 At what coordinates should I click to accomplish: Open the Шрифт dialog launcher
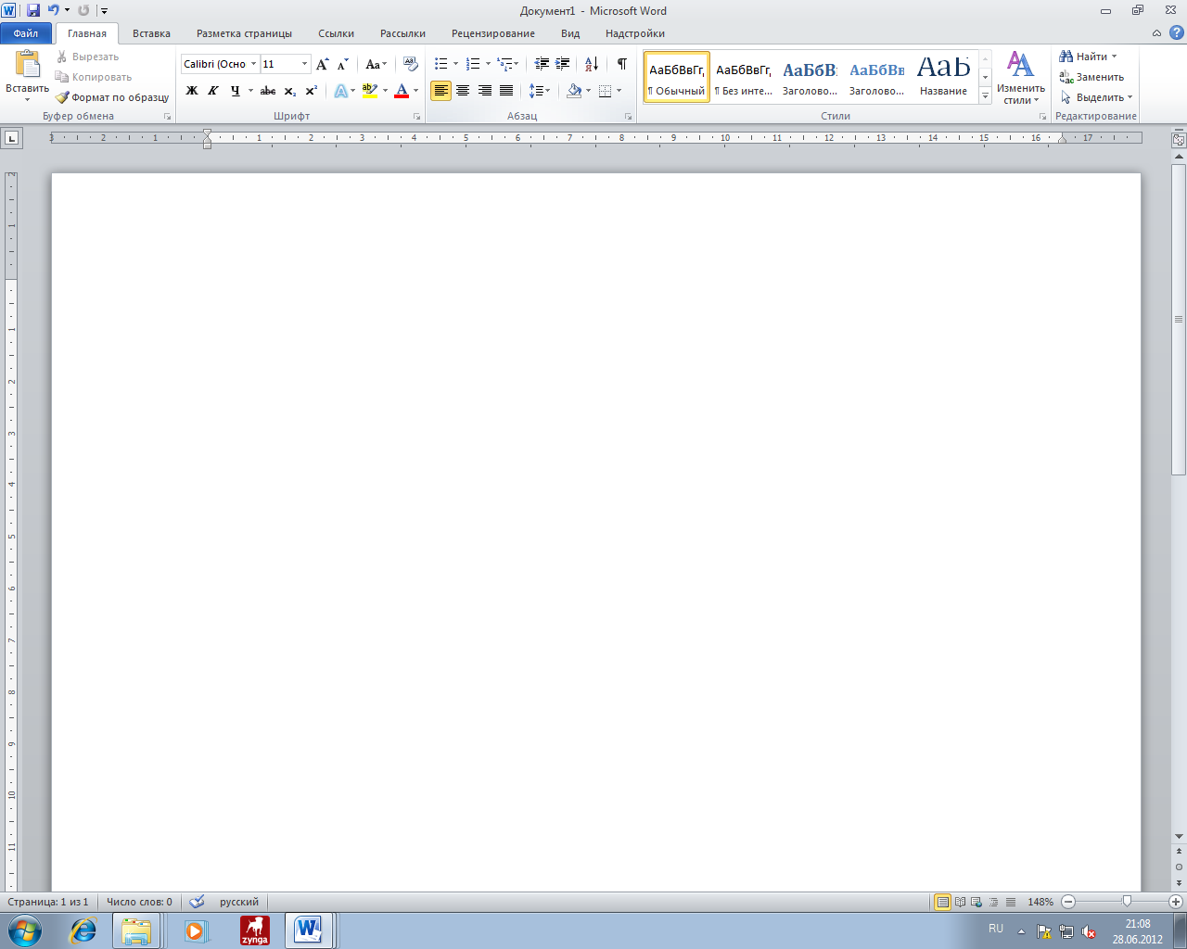tap(416, 117)
